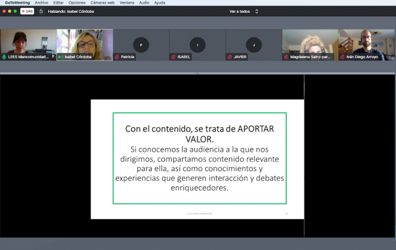Viewport: 396px width, 250px height.
Task: Click green microphone icon of LEES Mancomunidad
Action: (x=4, y=57)
